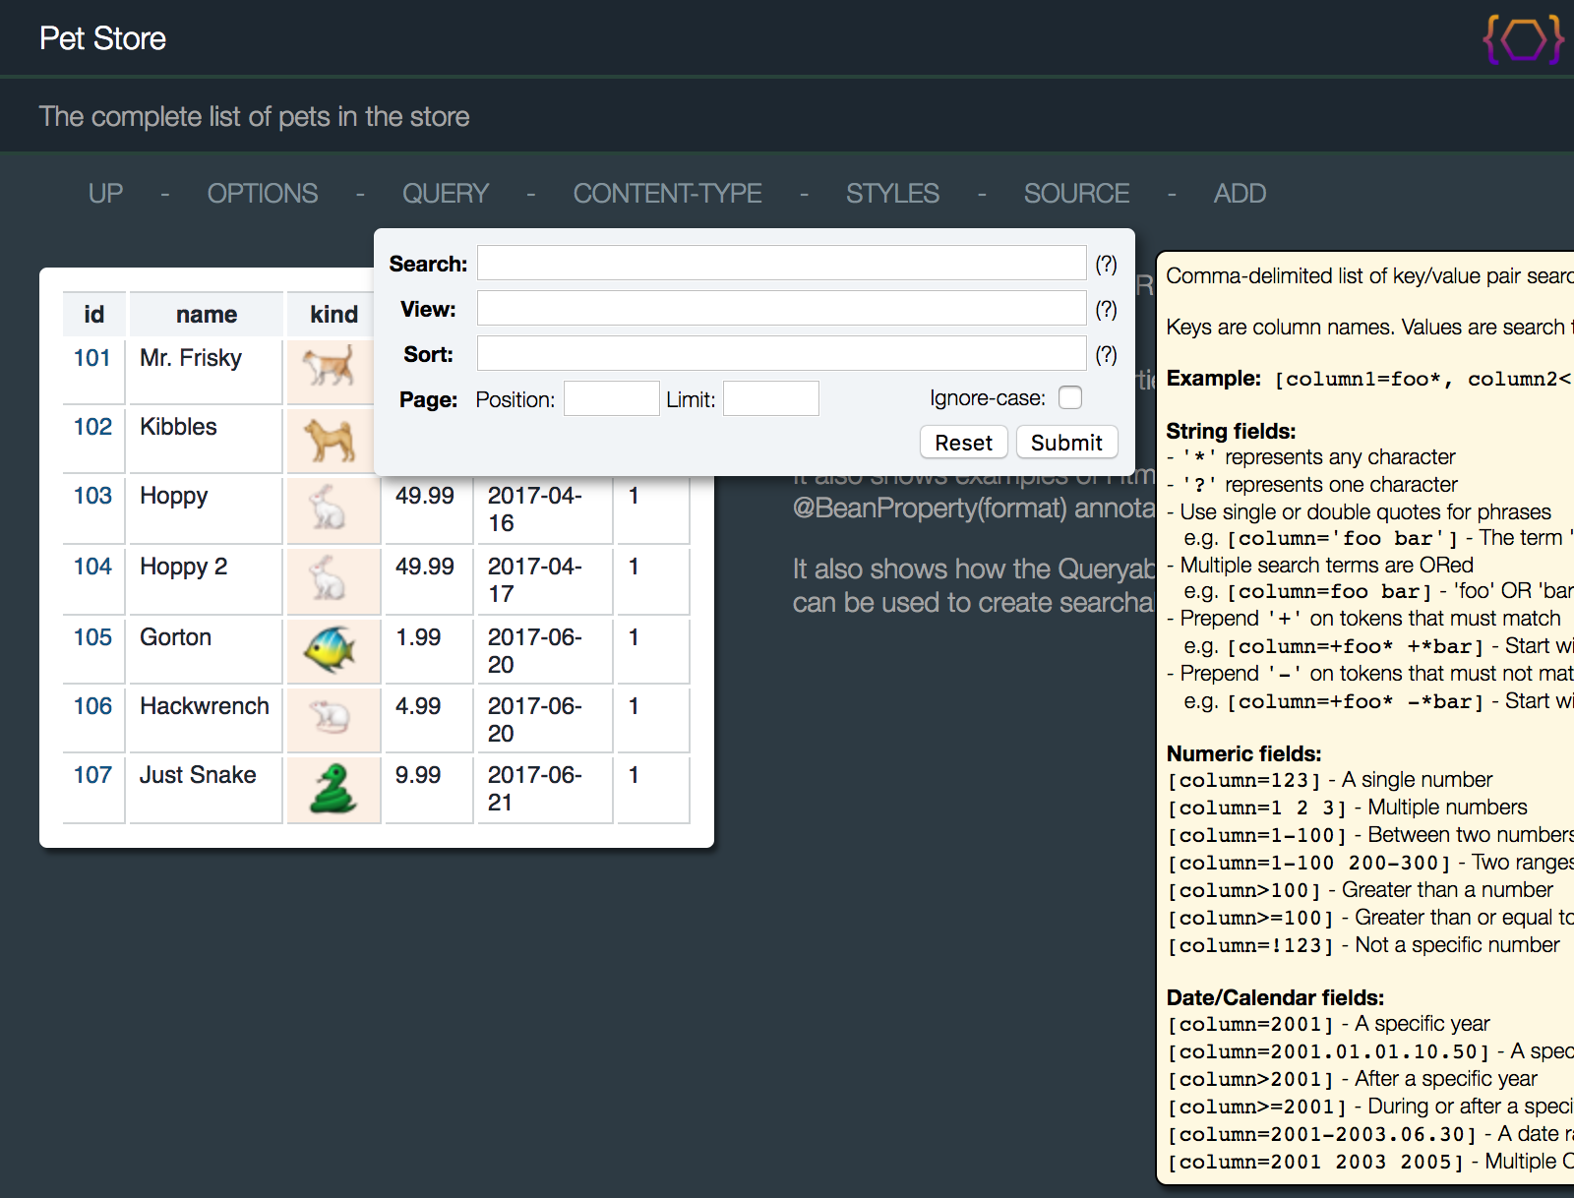Click the rabbit icon in the Hoppy row
Image resolution: width=1574 pixels, height=1198 pixels.
click(329, 507)
